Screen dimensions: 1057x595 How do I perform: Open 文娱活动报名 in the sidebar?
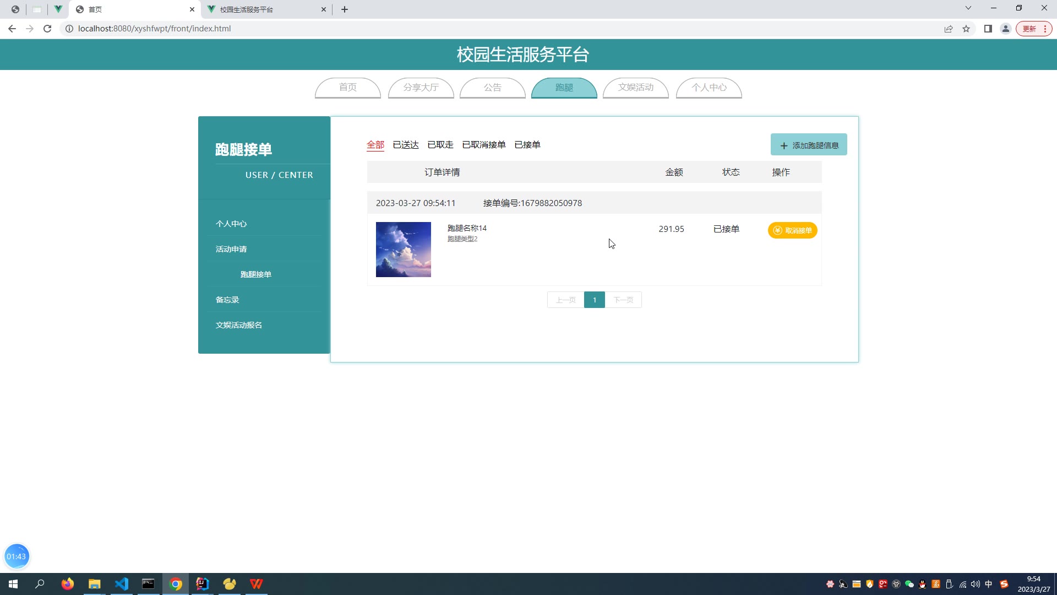tap(239, 325)
